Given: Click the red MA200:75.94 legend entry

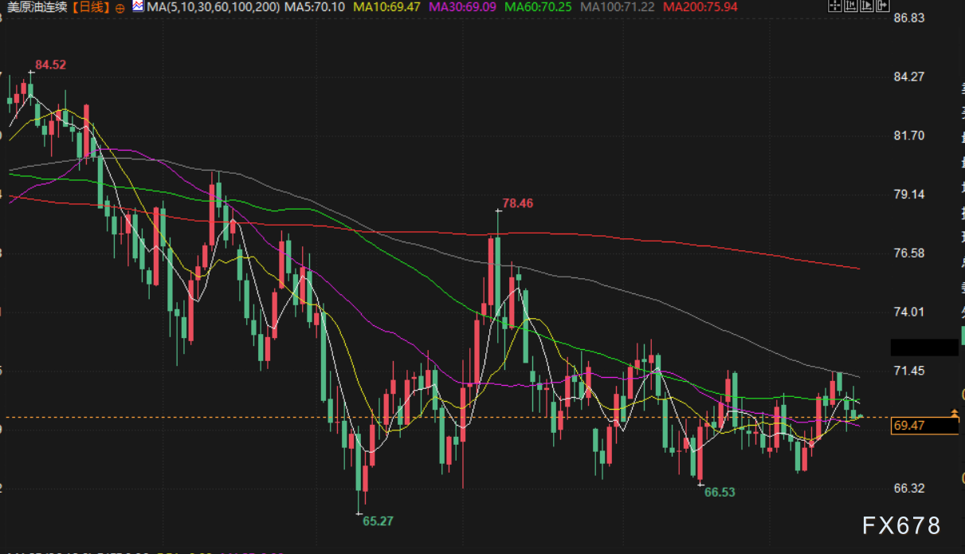Looking at the screenshot, I should [700, 7].
